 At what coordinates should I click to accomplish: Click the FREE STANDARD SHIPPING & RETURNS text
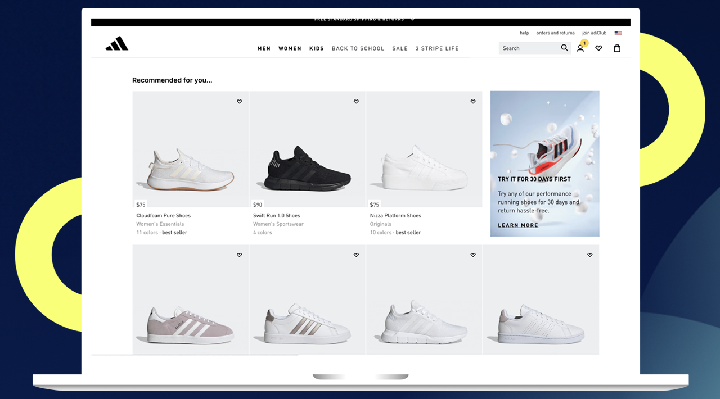pyautogui.click(x=359, y=19)
